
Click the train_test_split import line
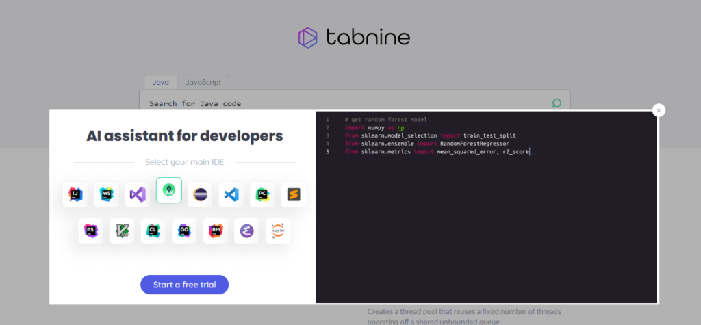430,135
